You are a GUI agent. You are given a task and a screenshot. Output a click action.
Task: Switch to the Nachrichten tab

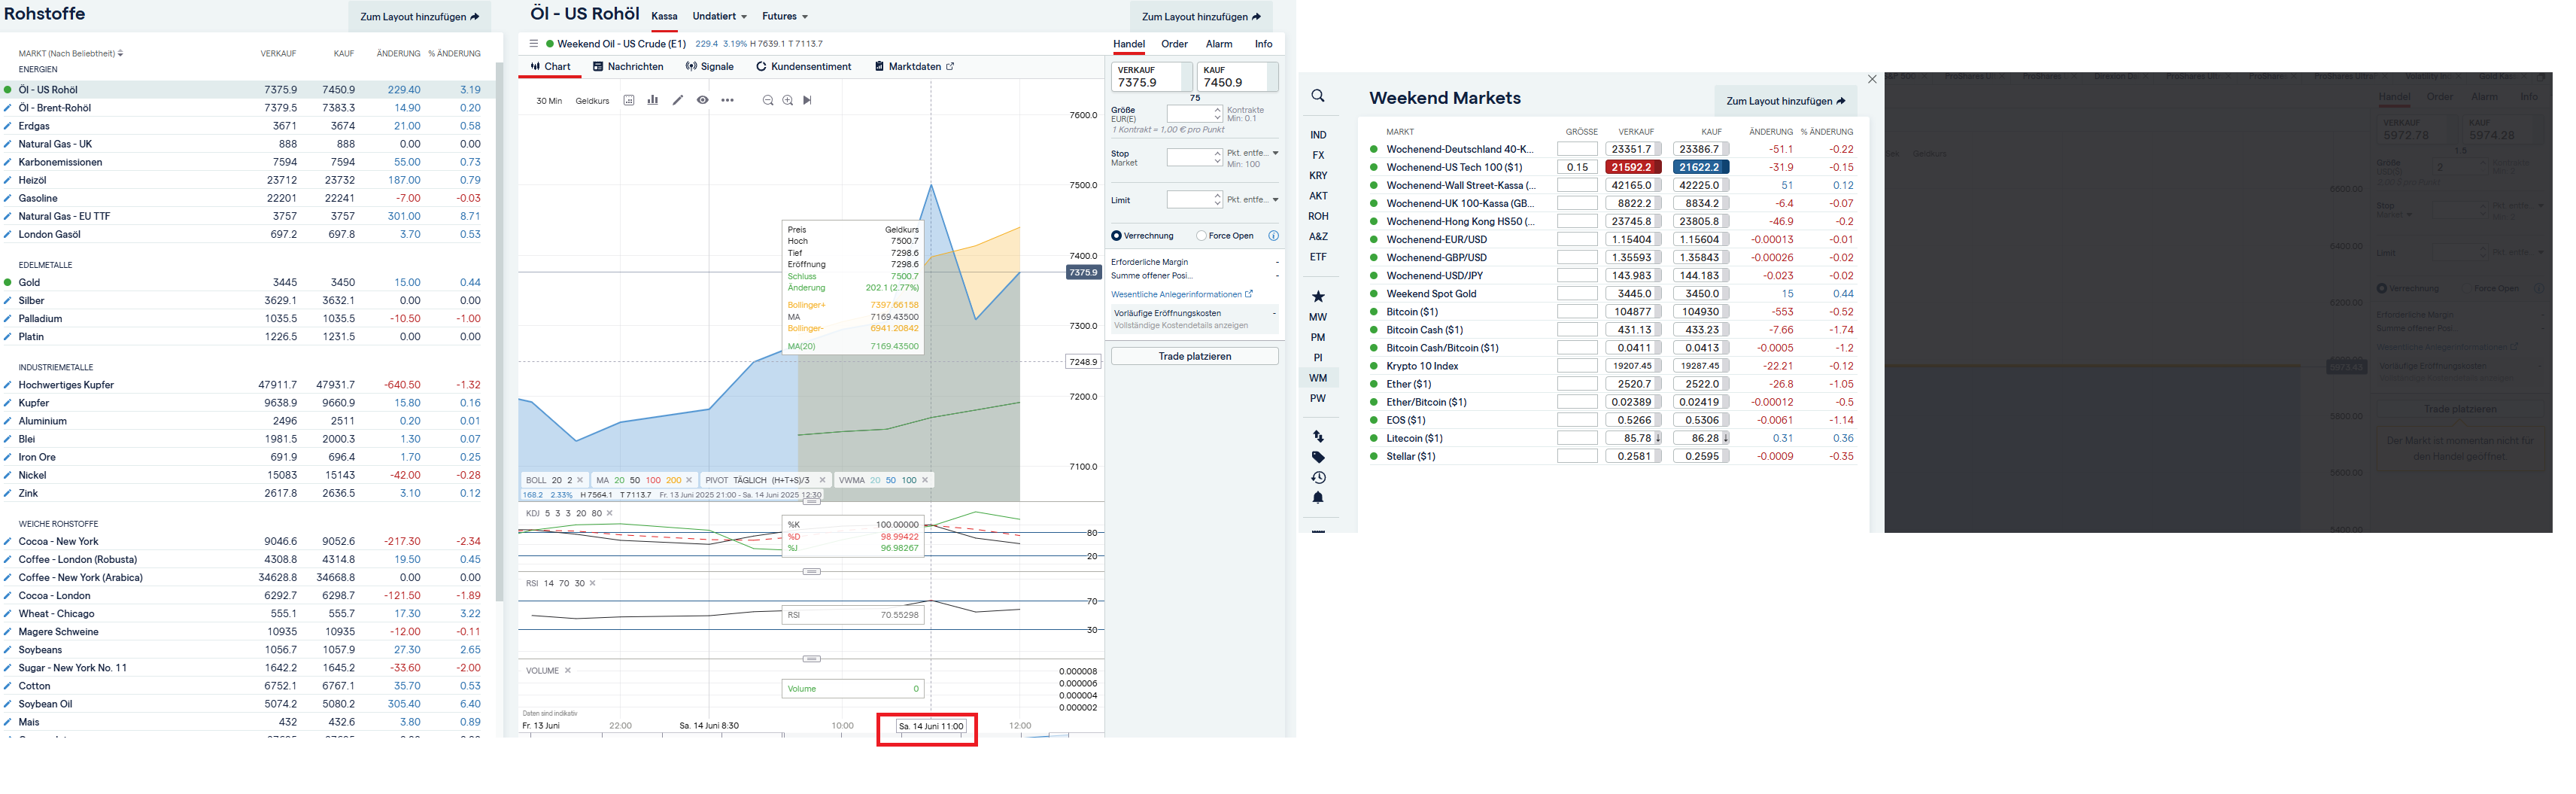[628, 67]
